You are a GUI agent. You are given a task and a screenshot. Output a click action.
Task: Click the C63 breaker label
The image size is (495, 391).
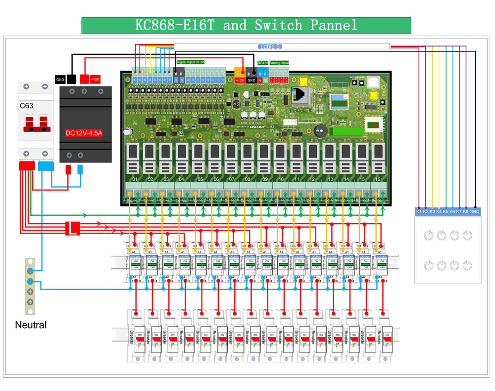pyautogui.click(x=27, y=106)
